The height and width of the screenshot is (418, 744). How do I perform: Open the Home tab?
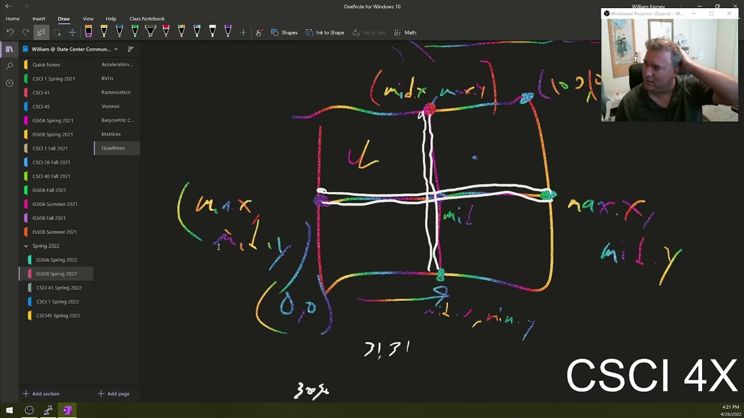point(13,19)
